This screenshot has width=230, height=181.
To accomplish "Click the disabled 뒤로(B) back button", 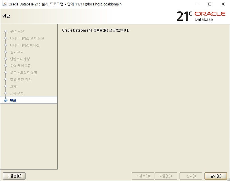I will 143,176.
